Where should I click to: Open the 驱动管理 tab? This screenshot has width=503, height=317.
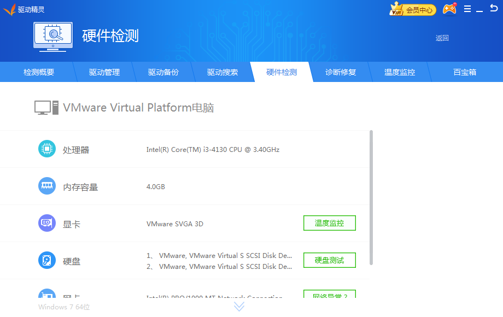point(104,72)
